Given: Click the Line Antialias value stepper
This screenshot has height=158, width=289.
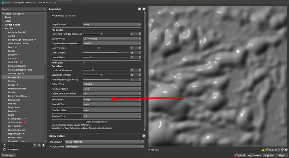Looking at the screenshot, I should [140, 57].
